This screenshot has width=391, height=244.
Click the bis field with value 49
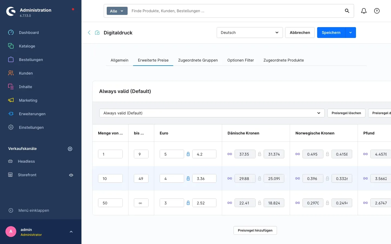click(141, 178)
